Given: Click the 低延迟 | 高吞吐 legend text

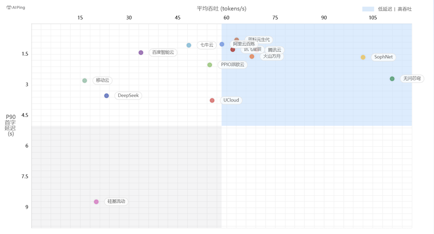Looking at the screenshot, I should point(395,9).
